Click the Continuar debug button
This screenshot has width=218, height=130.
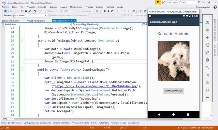click(86, 11)
